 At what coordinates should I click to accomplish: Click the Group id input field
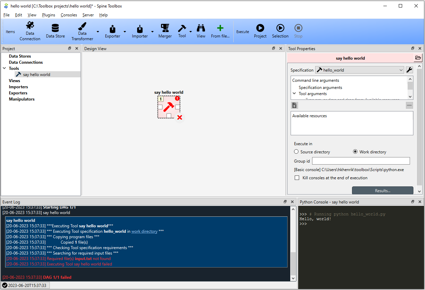point(361,161)
